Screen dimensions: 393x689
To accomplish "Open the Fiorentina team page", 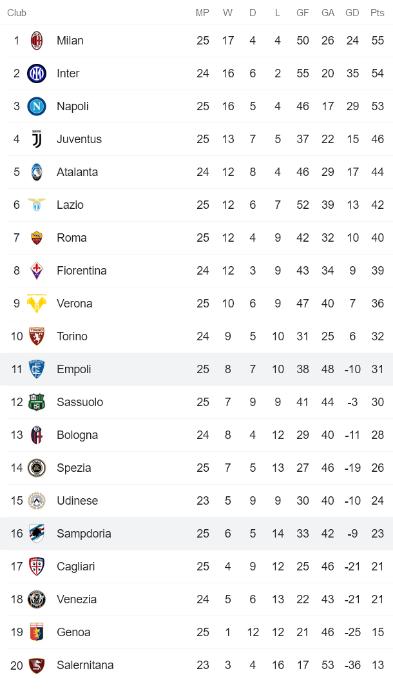I will (x=82, y=270).
